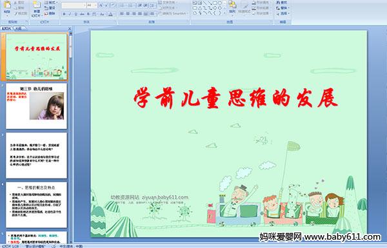387x248 pixels.
Task: Open the font name dropdown
Action: (74, 5)
